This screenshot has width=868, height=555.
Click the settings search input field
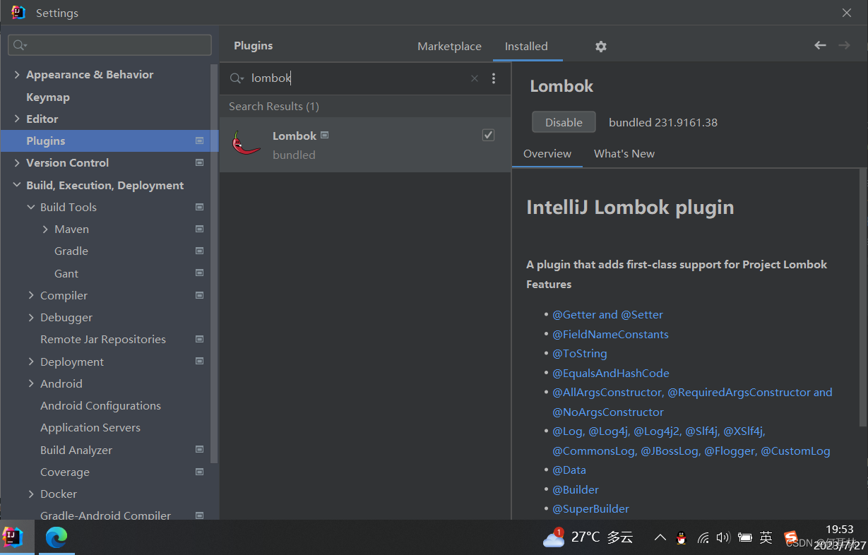click(109, 45)
